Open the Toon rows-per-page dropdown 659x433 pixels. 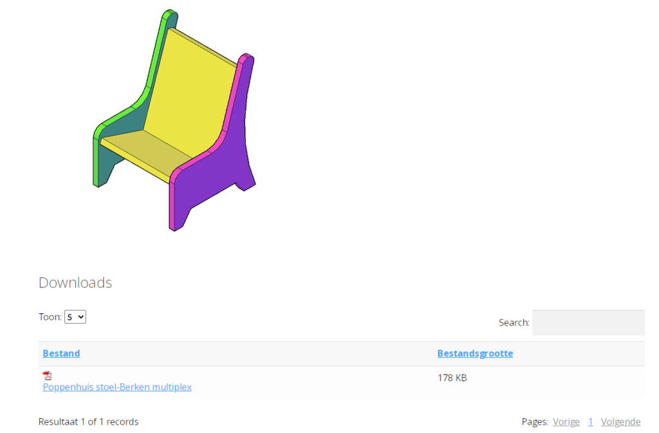pos(75,317)
